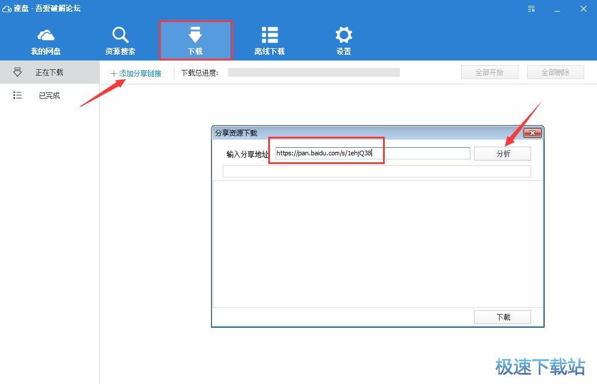Open the title bar menu icon

(531, 9)
